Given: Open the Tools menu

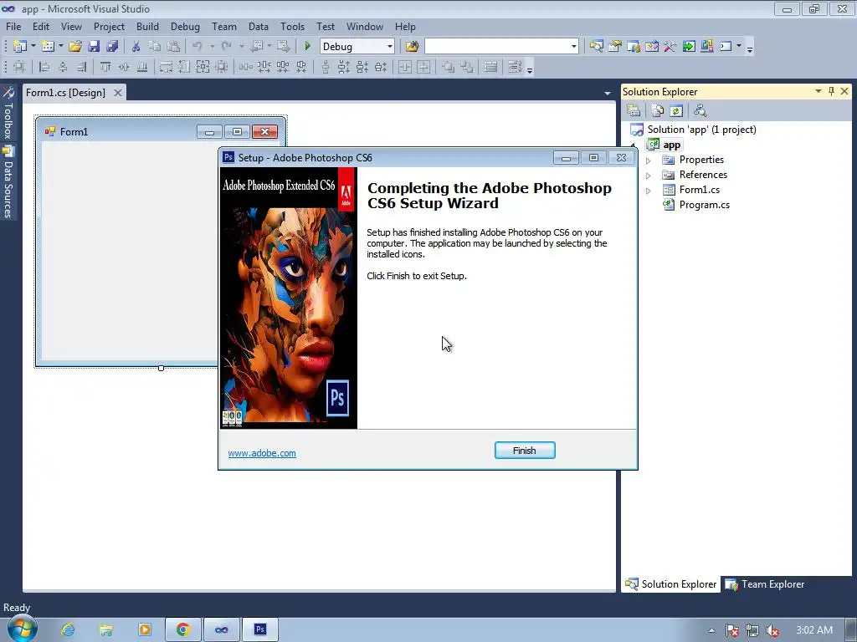Looking at the screenshot, I should tap(292, 26).
